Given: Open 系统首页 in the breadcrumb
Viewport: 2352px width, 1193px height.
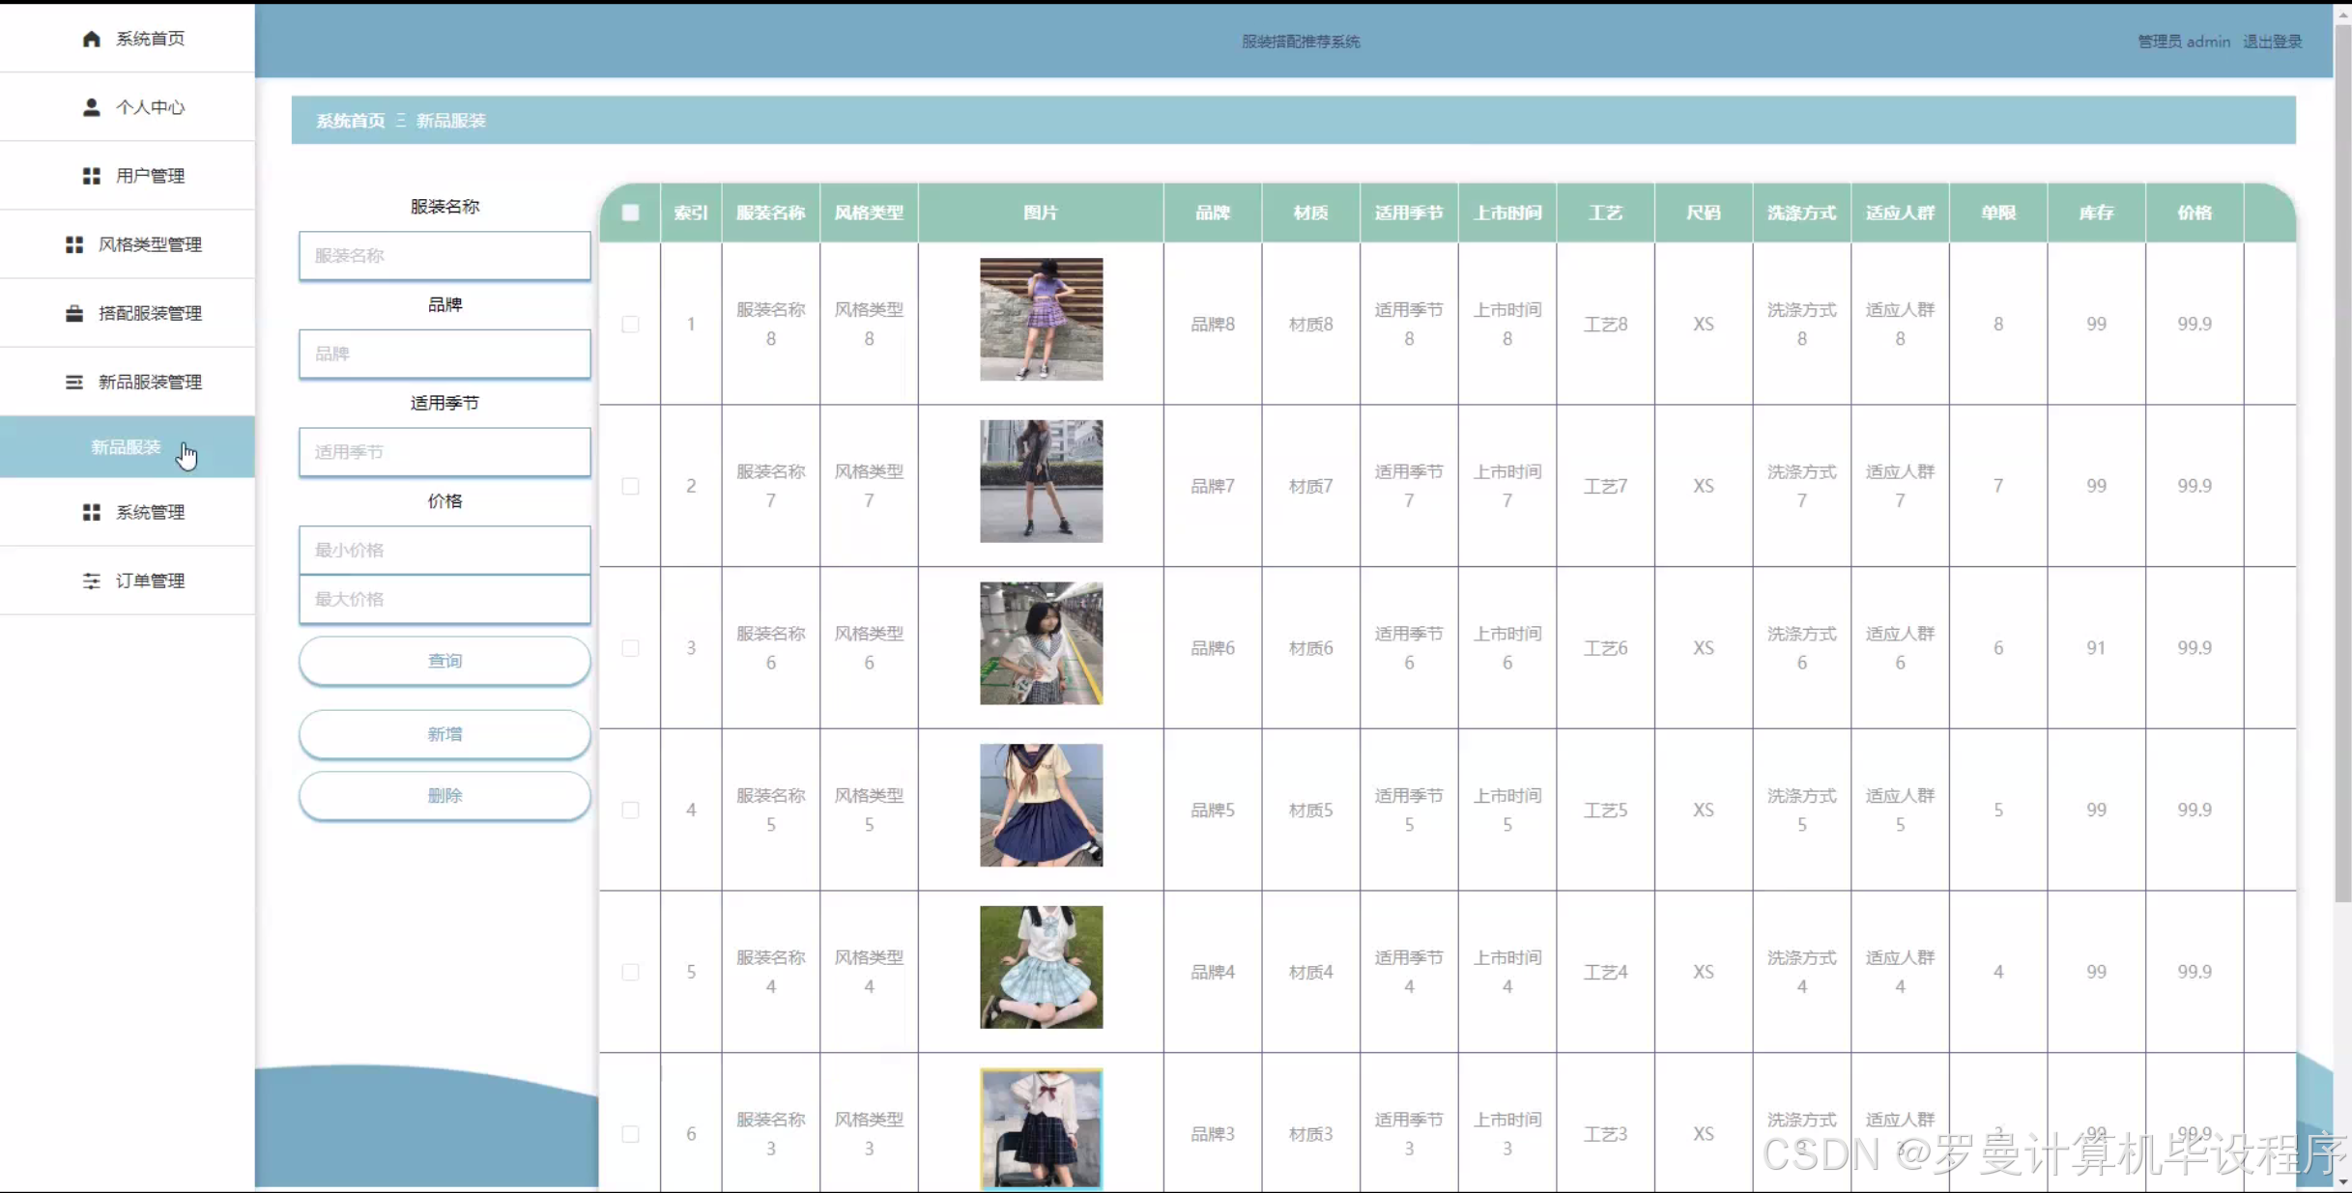Looking at the screenshot, I should 350,121.
